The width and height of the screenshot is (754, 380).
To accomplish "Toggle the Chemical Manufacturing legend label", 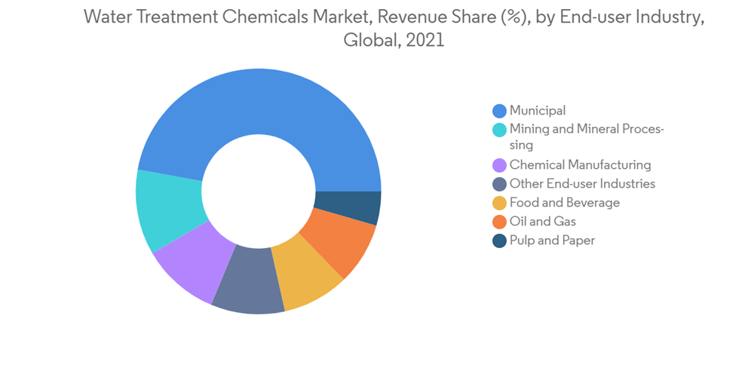I will tap(580, 165).
